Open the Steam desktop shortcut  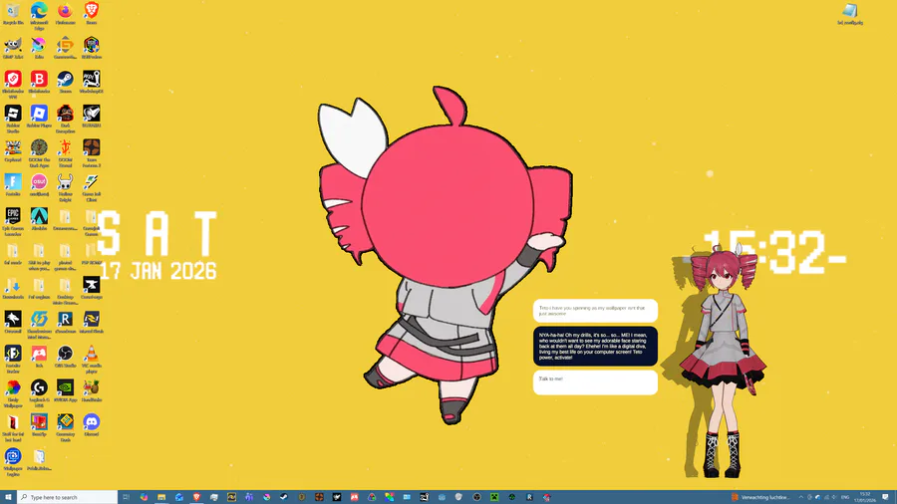point(65,83)
